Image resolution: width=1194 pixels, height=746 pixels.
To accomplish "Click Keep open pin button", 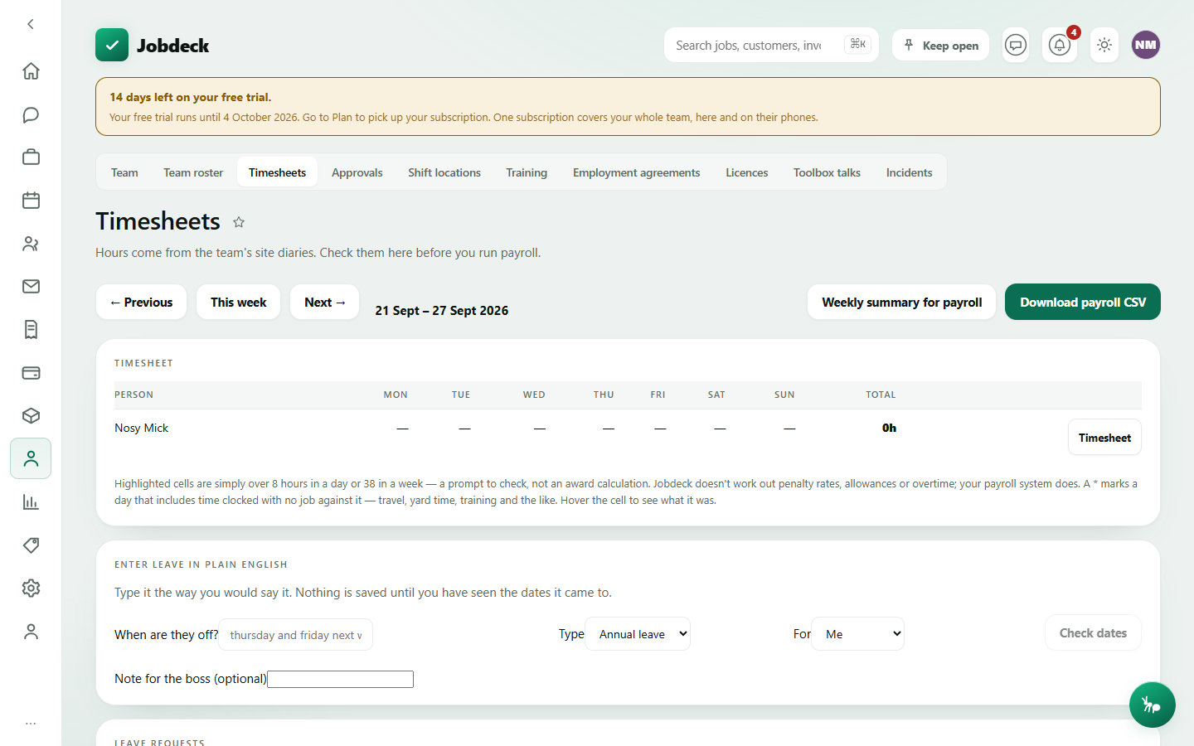I will [x=940, y=45].
